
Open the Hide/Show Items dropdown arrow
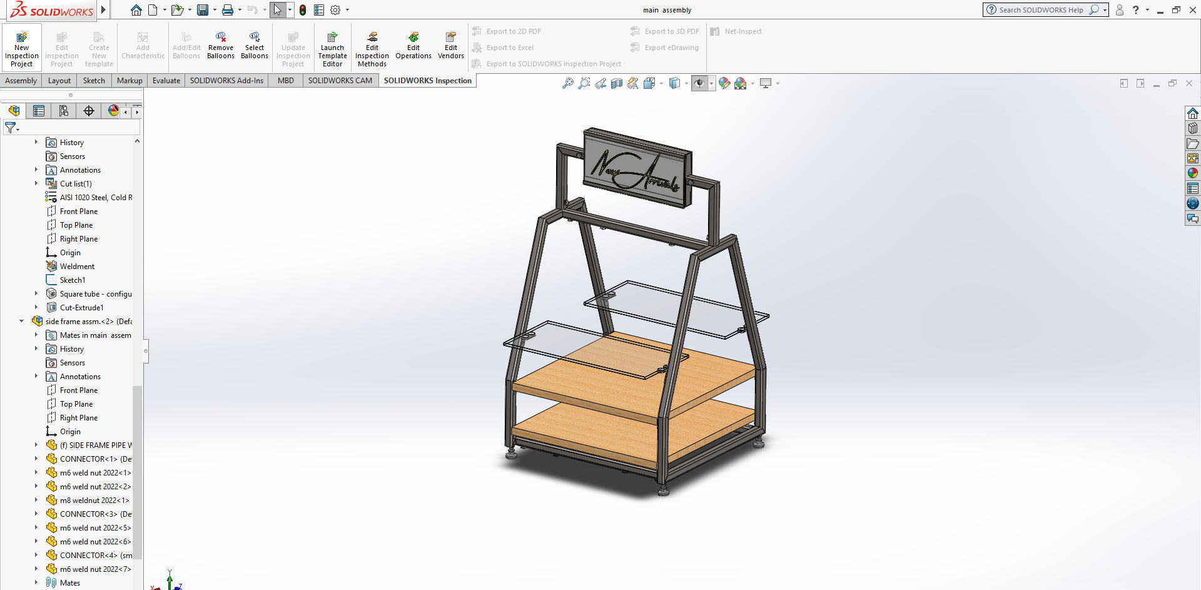coord(711,83)
